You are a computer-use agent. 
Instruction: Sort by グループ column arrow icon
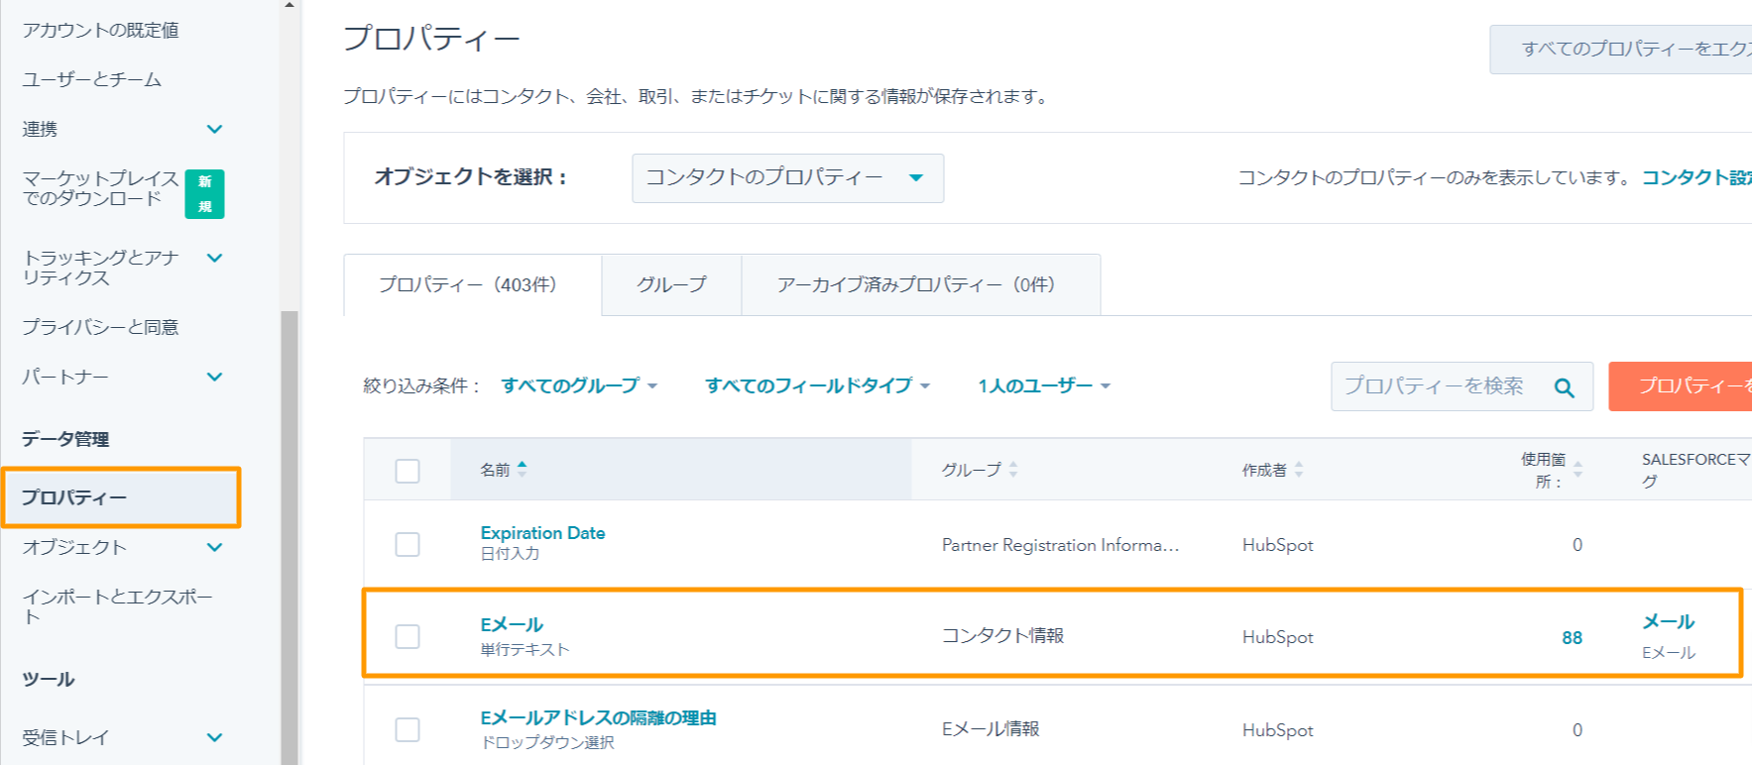1012,470
